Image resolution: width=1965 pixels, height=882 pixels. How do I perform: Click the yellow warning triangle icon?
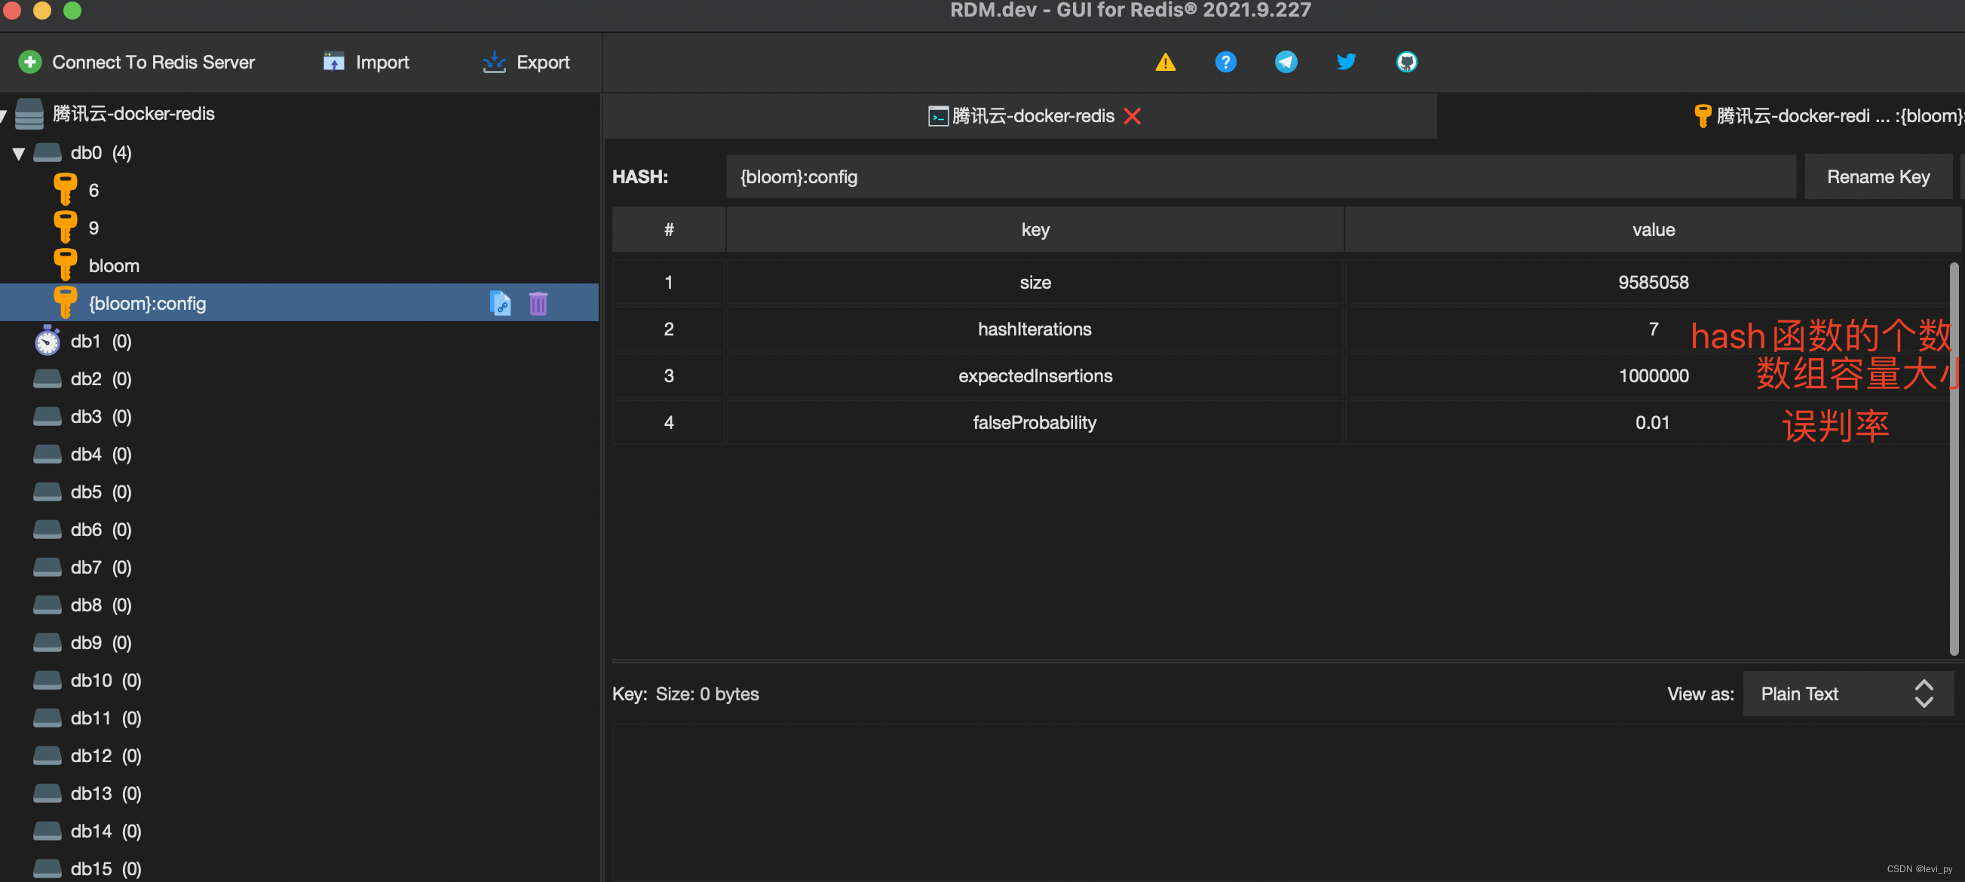point(1165,62)
